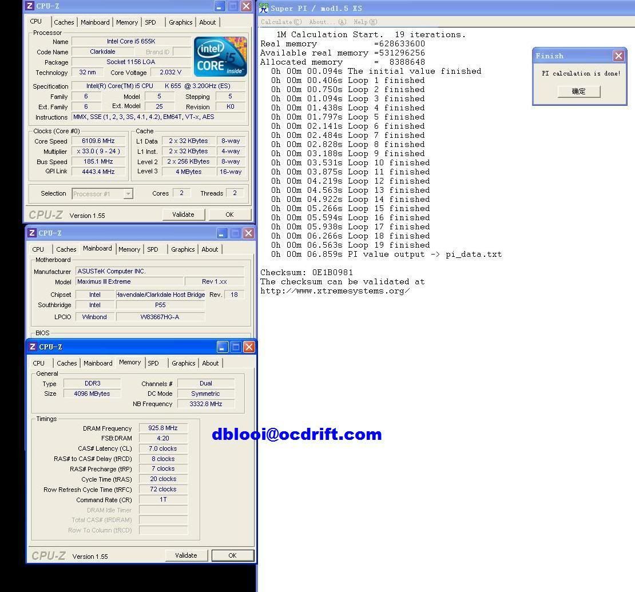Open the Calculate menu in Super PI
The width and height of the screenshot is (635, 592).
point(281,22)
